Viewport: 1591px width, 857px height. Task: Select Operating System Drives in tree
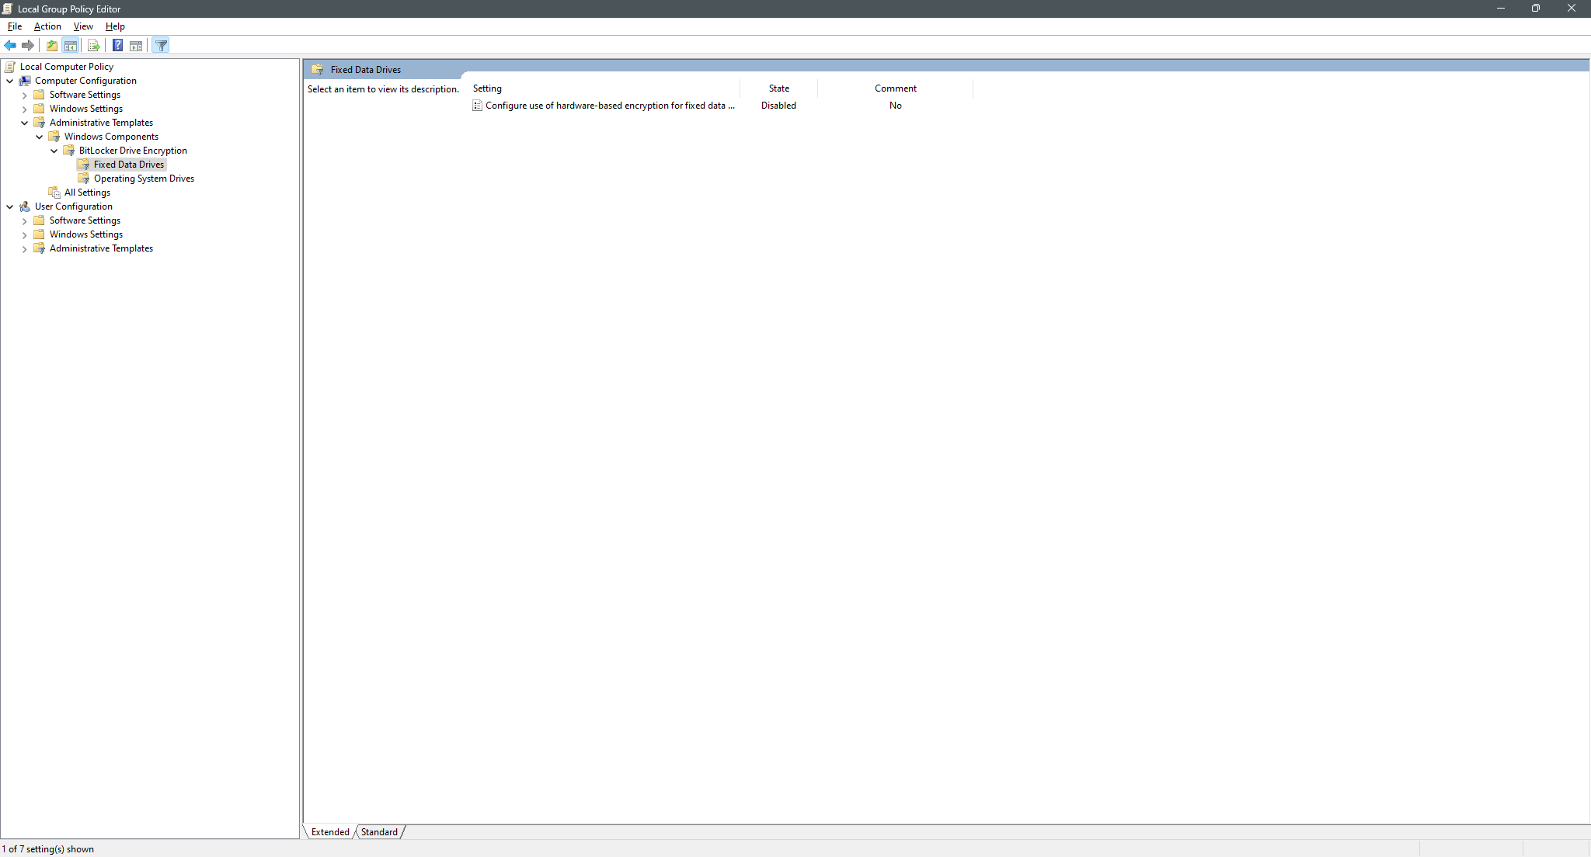coord(144,179)
